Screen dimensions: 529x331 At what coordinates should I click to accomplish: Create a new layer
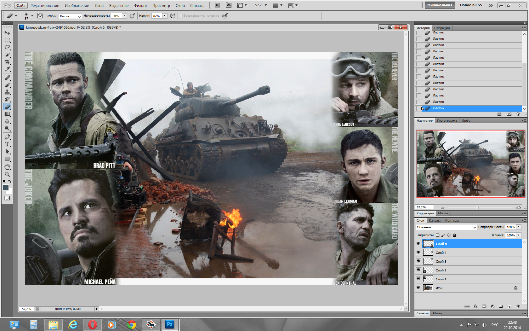point(509,306)
